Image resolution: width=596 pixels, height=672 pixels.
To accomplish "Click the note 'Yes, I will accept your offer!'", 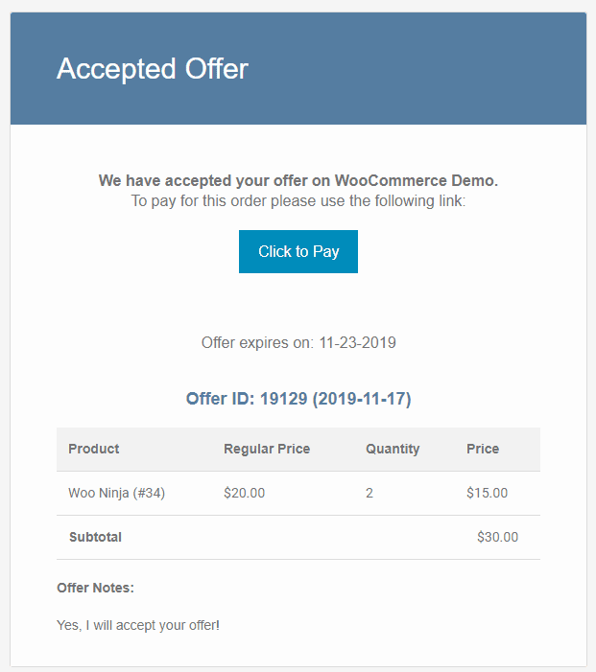I will (x=138, y=625).
